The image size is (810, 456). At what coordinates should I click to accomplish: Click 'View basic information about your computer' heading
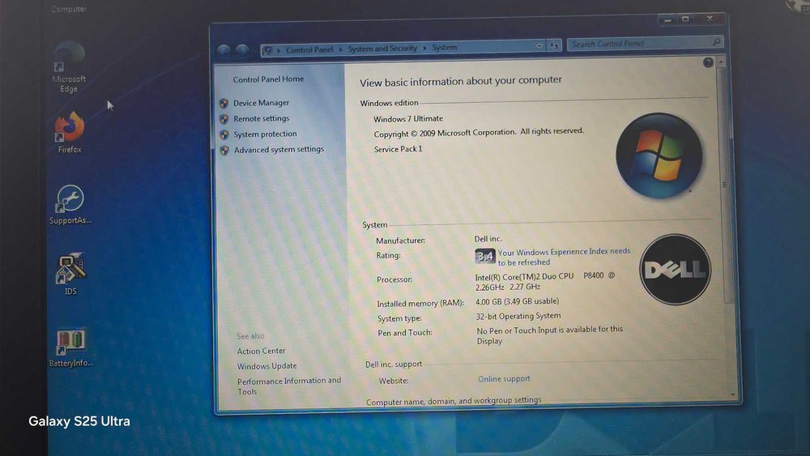point(461,81)
